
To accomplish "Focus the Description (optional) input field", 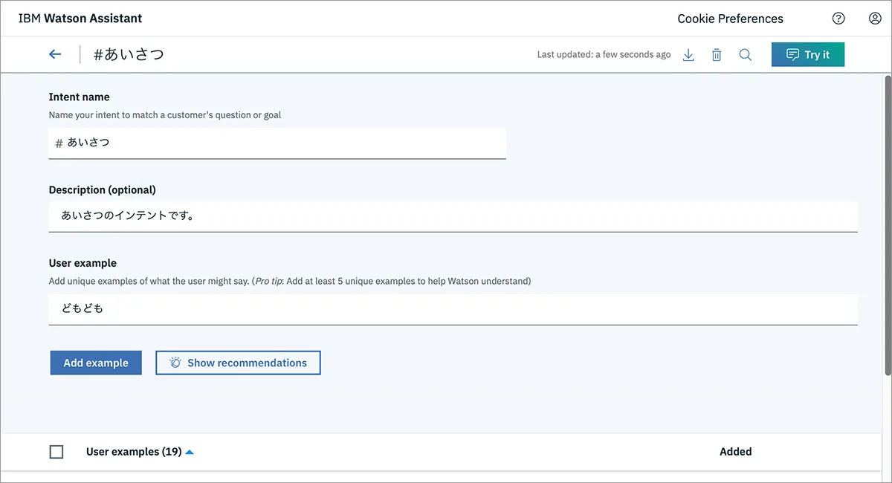I will click(x=453, y=216).
